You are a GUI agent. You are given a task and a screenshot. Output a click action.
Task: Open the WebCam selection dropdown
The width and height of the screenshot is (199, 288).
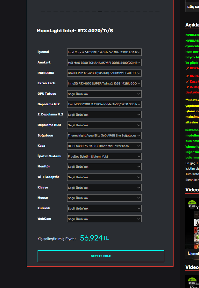pyautogui.click(x=104, y=219)
